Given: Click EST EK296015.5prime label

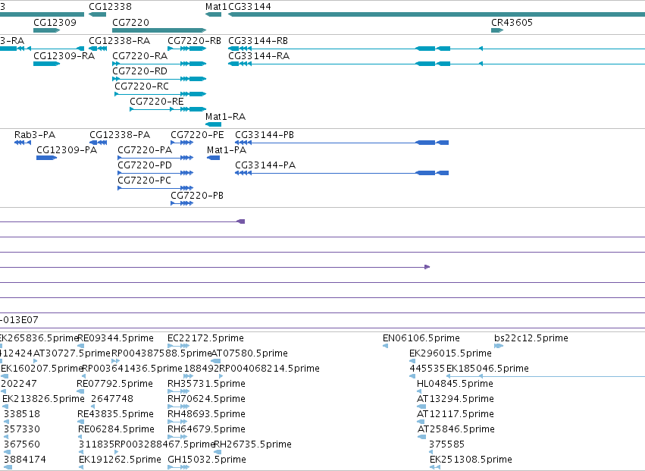Looking at the screenshot, I should [450, 353].
